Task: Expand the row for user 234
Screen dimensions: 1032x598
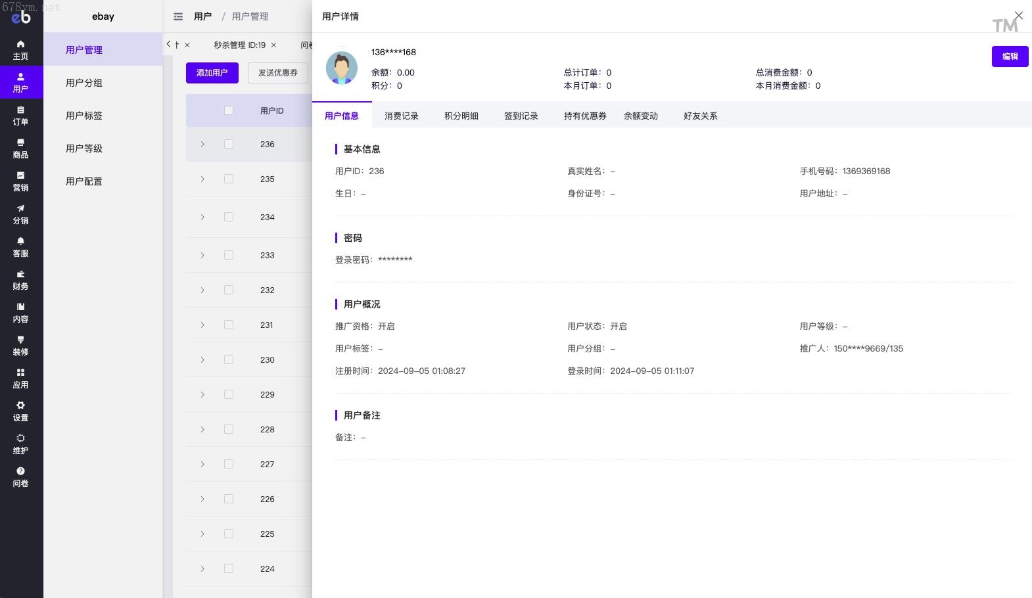Action: [x=202, y=217]
